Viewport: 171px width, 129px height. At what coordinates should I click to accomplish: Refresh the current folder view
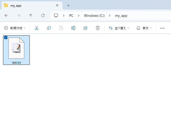pyautogui.click(x=43, y=16)
